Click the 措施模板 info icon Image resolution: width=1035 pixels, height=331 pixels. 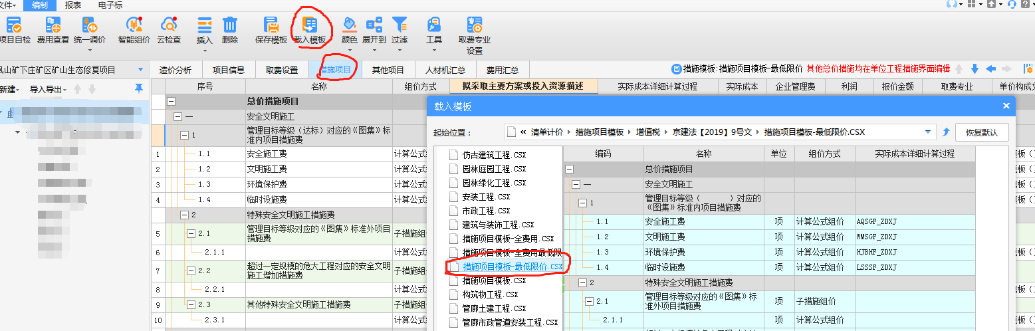click(x=677, y=68)
